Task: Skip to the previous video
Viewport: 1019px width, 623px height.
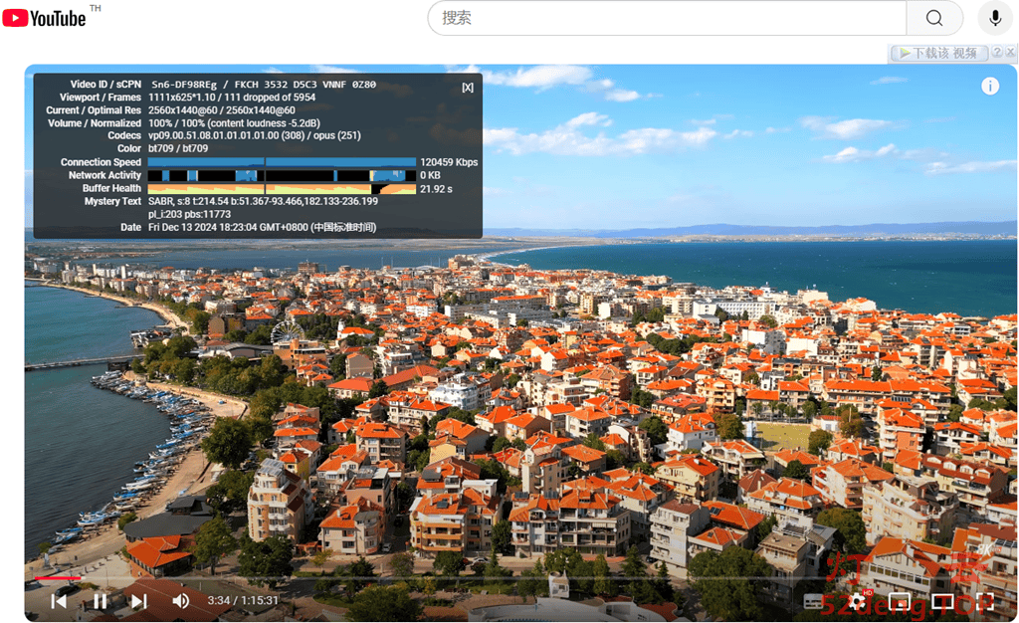Action: (59, 601)
